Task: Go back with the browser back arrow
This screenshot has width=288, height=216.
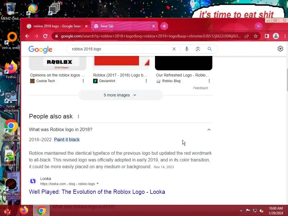Action: point(27,36)
